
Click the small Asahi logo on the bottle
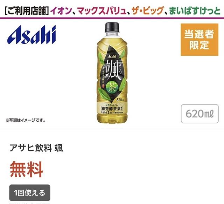coord(112,56)
